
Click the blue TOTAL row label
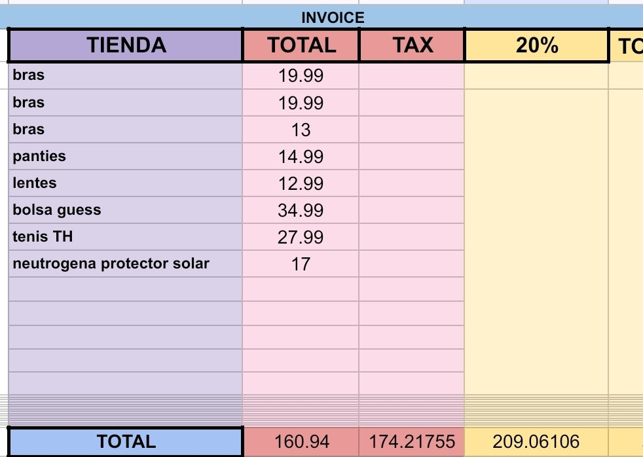[126, 442]
